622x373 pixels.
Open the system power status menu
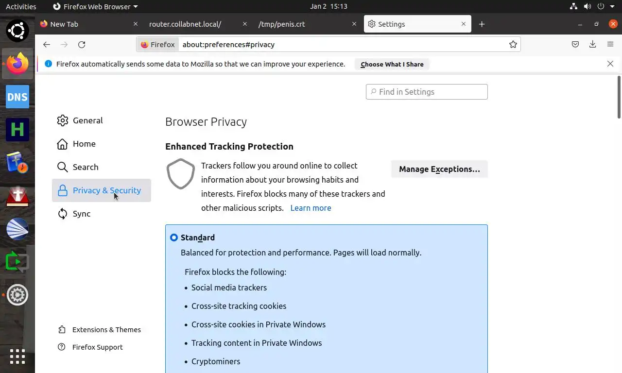coord(601,6)
